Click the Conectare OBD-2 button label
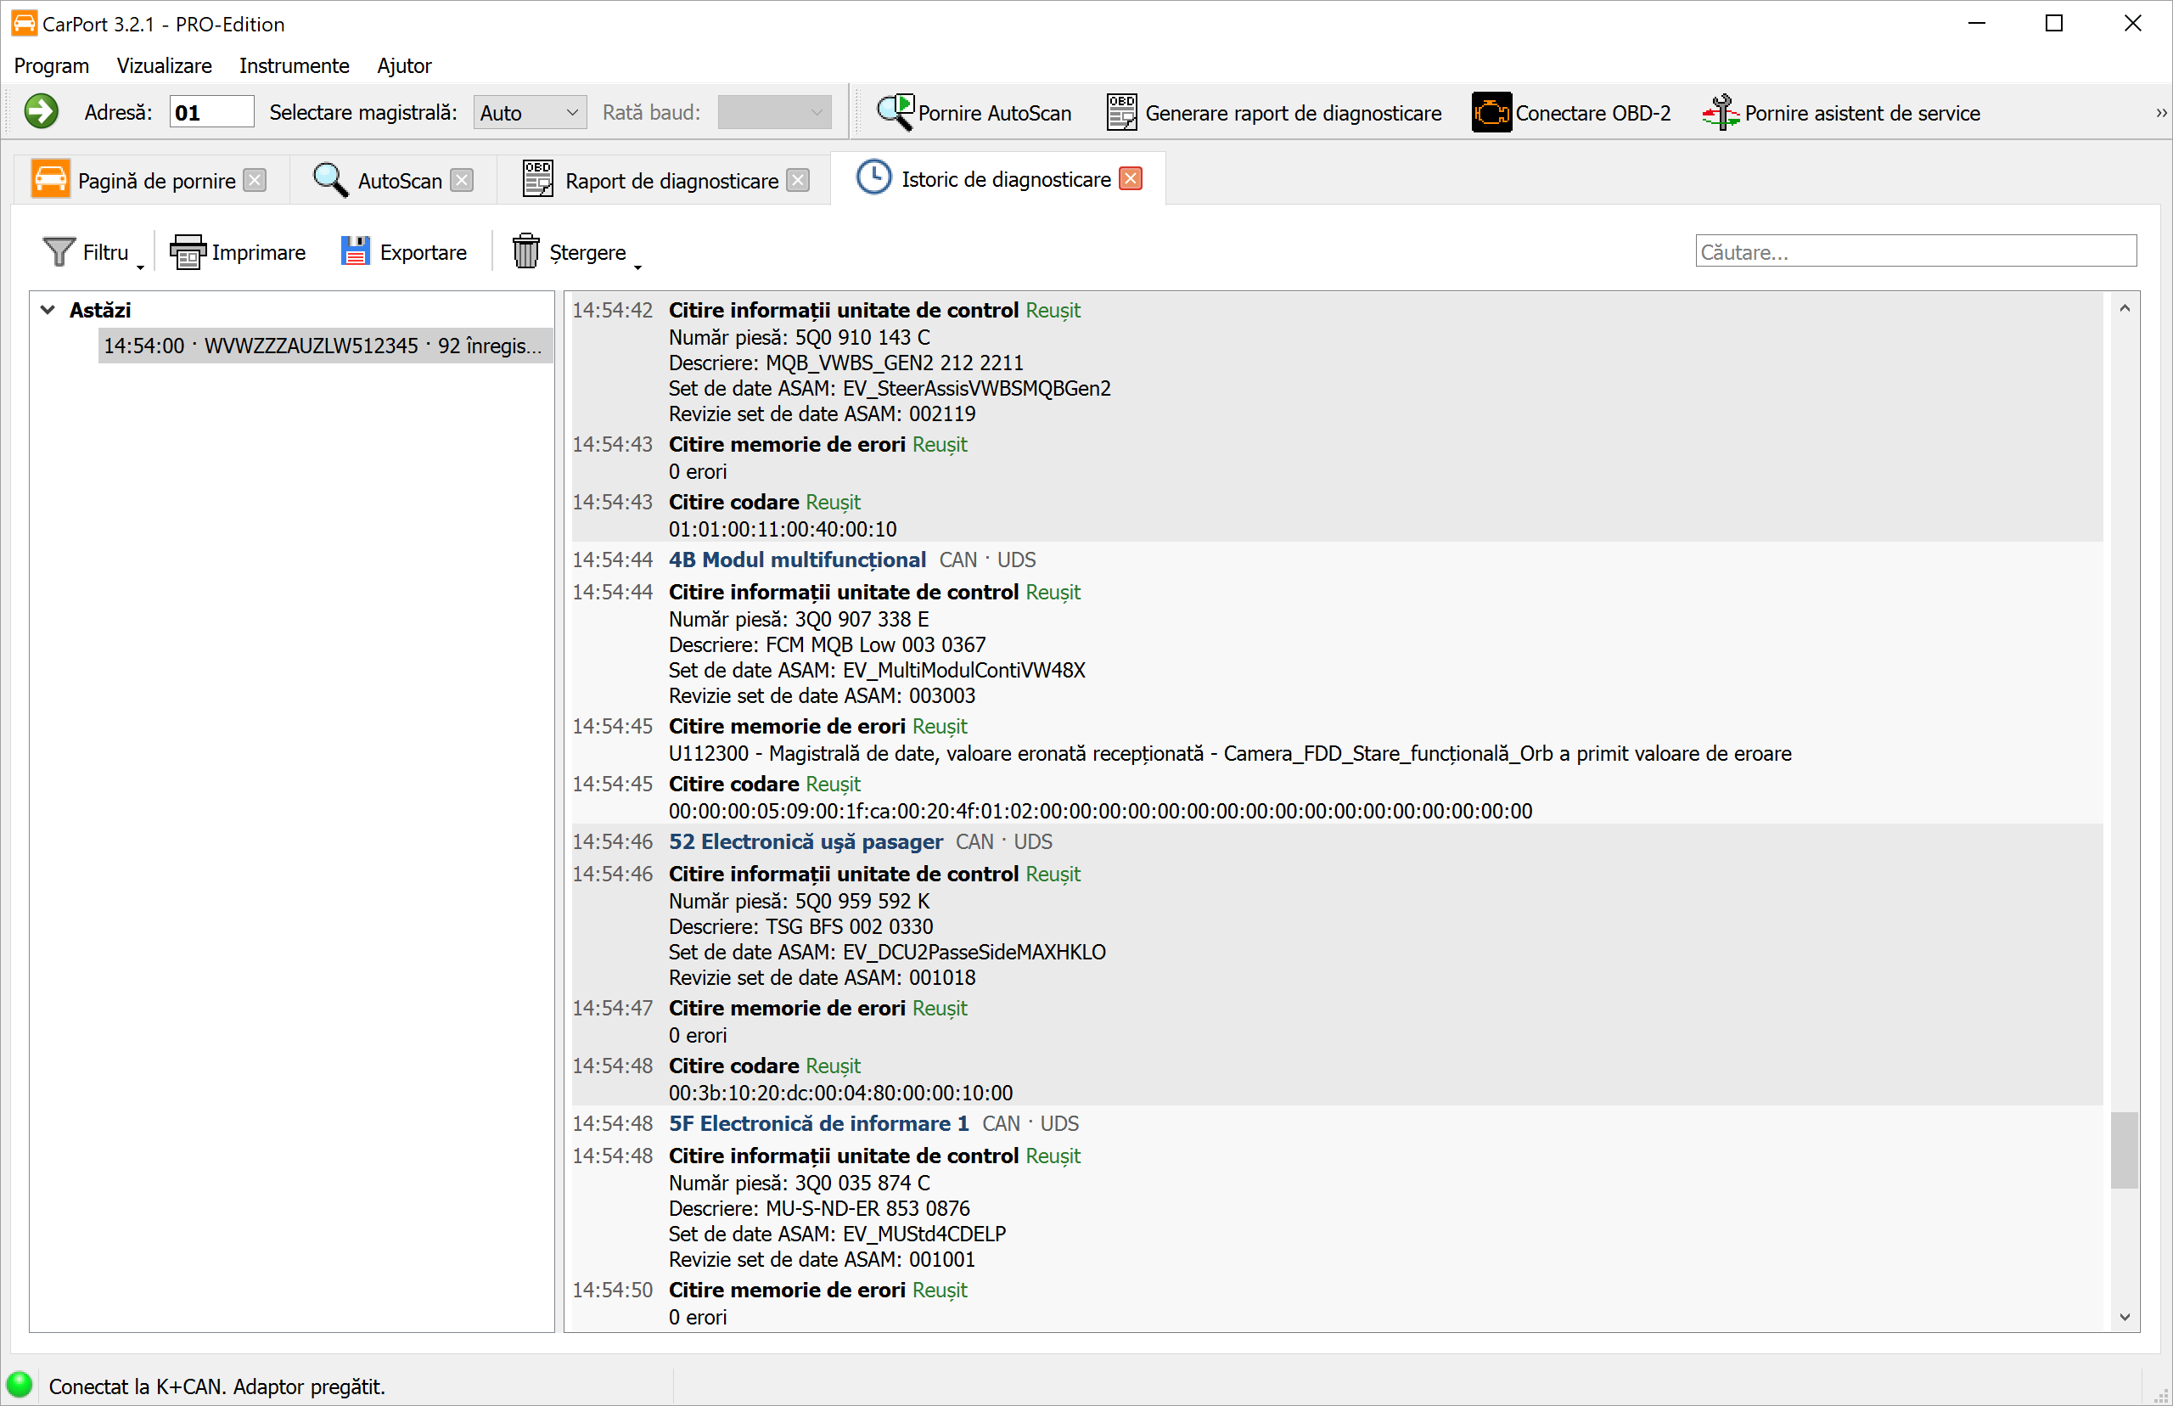The image size is (2173, 1406). point(1593,113)
